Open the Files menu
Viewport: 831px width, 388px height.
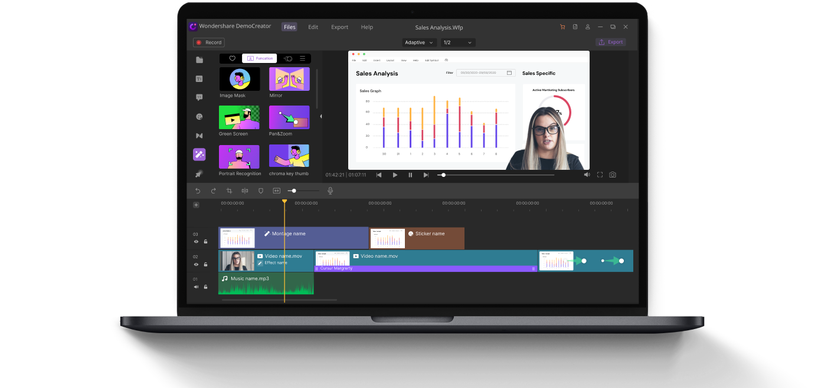[x=289, y=27]
